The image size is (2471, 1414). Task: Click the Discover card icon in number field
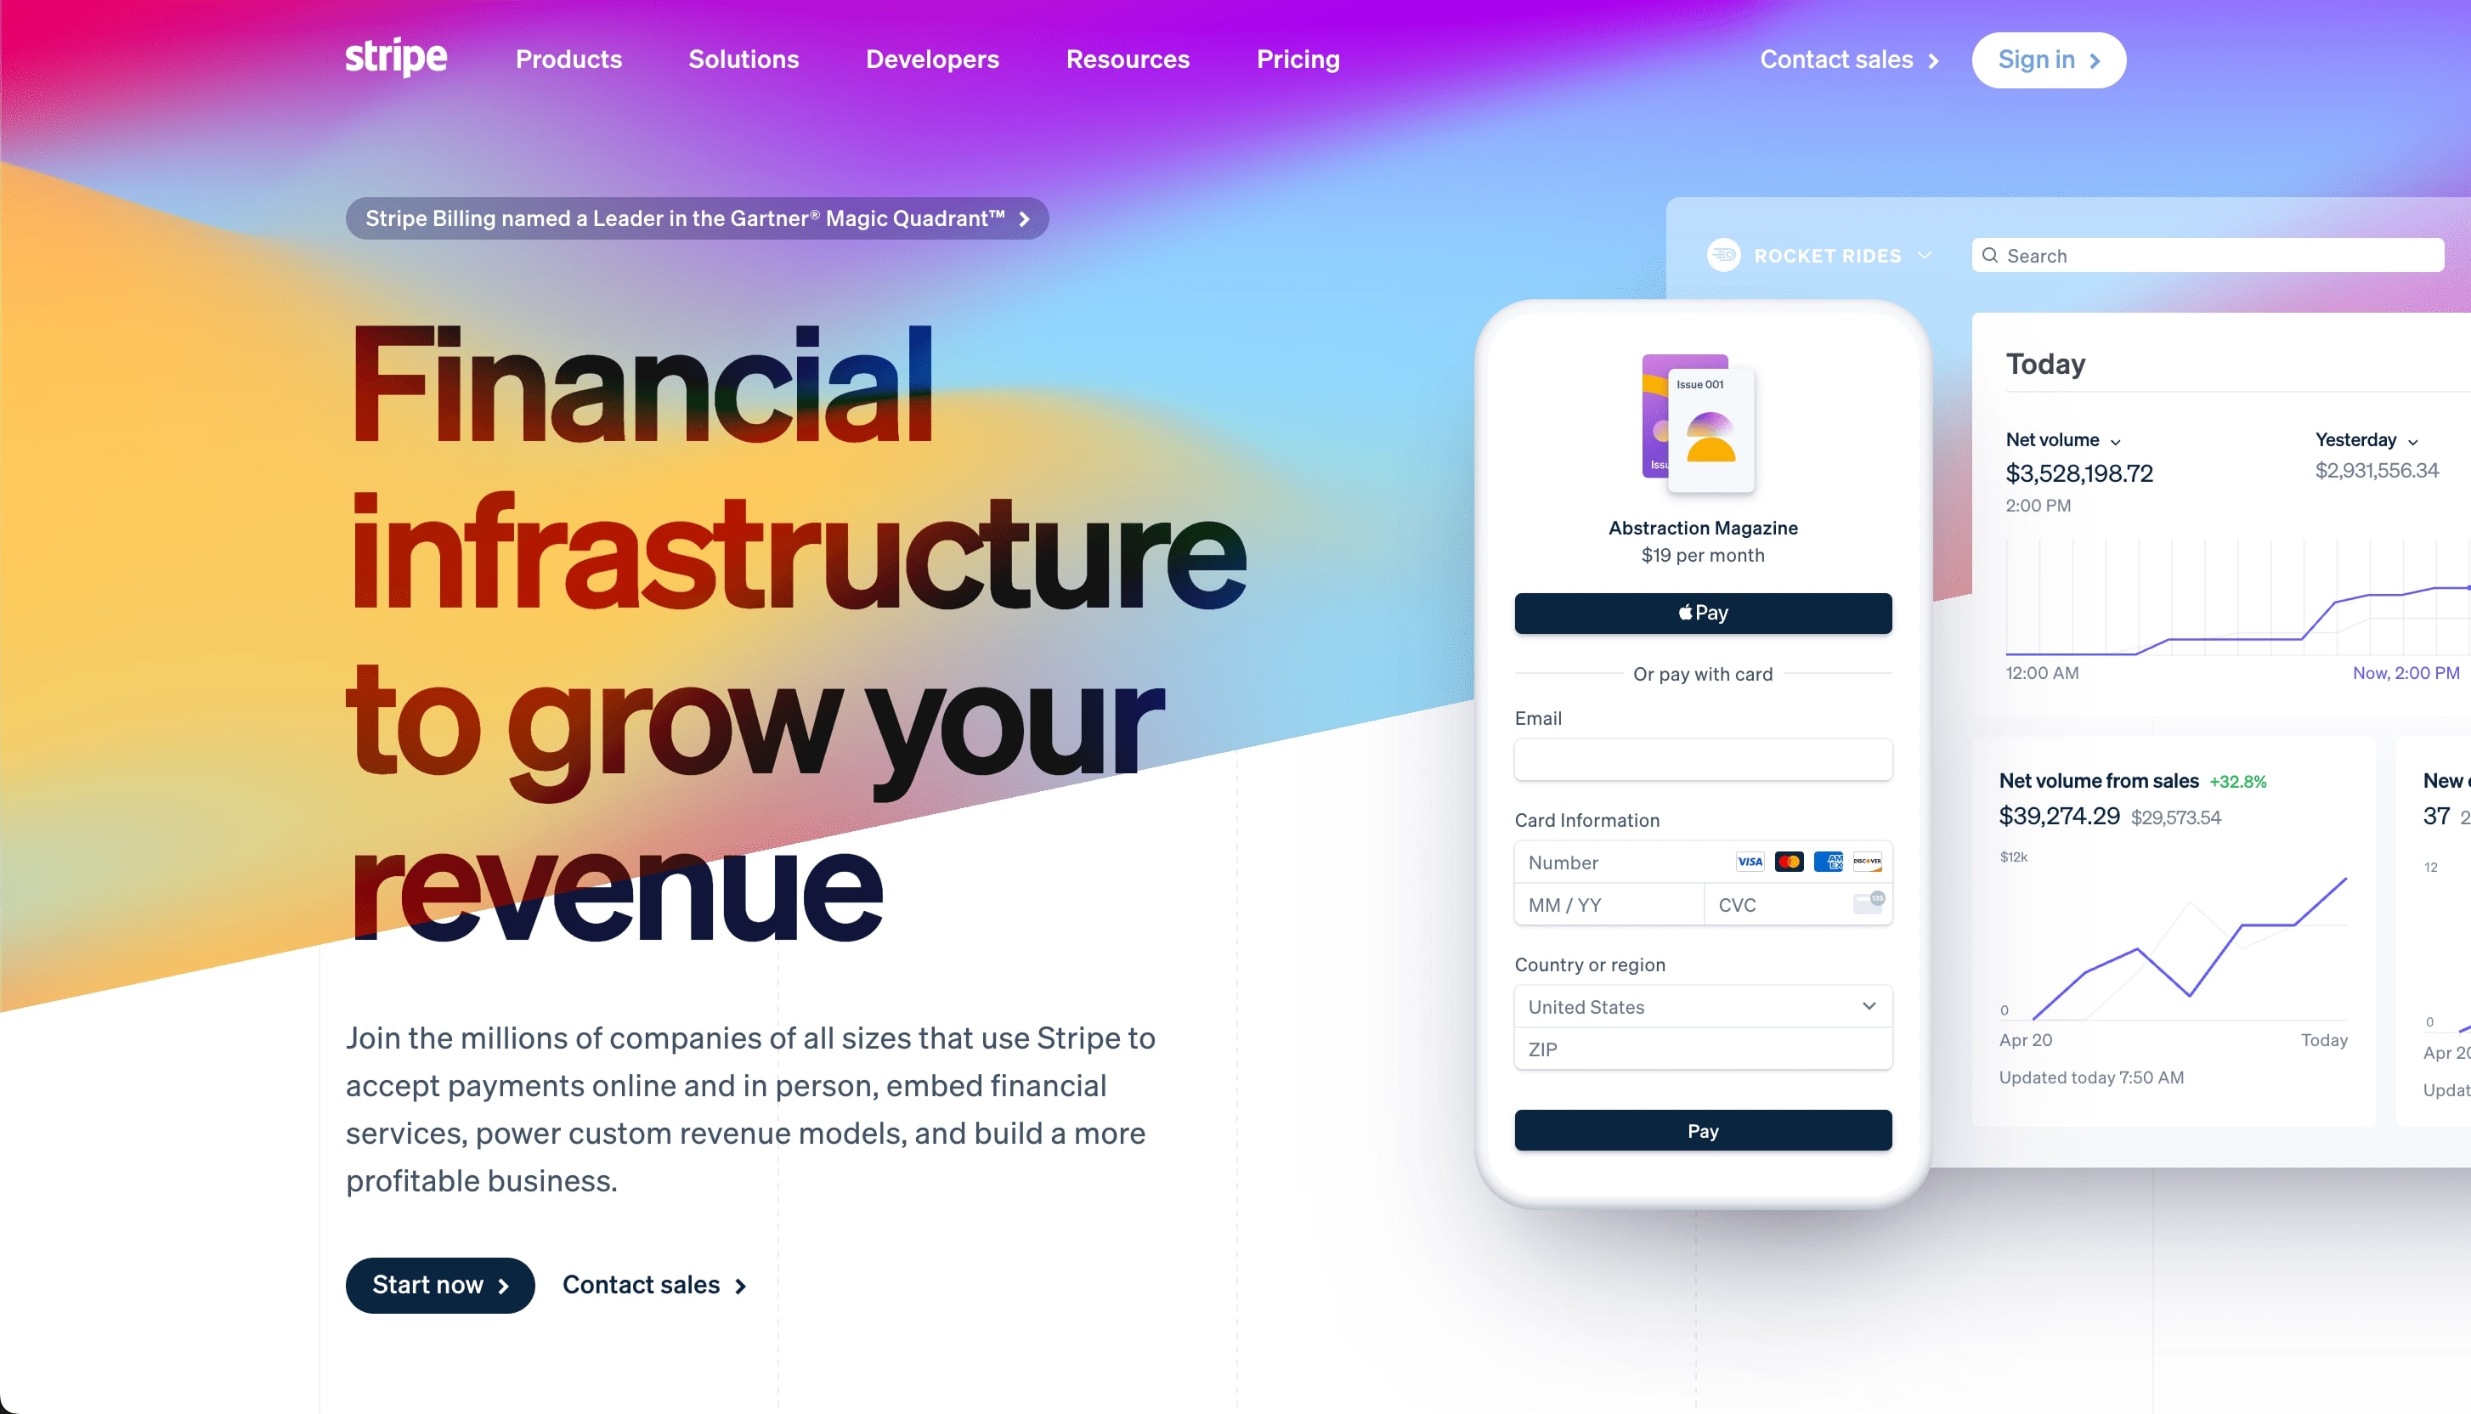(x=1865, y=861)
